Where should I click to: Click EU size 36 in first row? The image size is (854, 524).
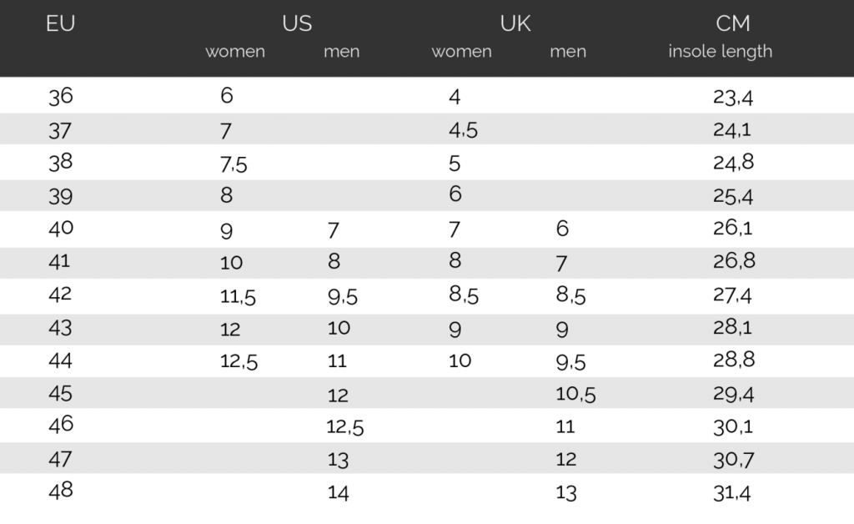point(60,97)
